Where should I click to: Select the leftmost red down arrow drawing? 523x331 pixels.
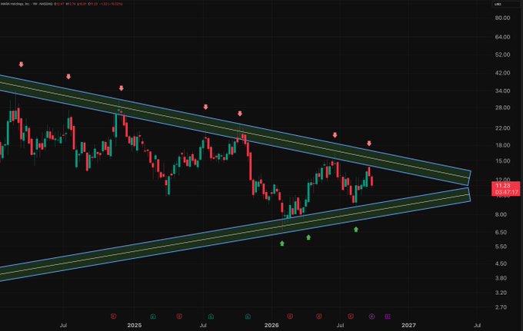coord(22,65)
